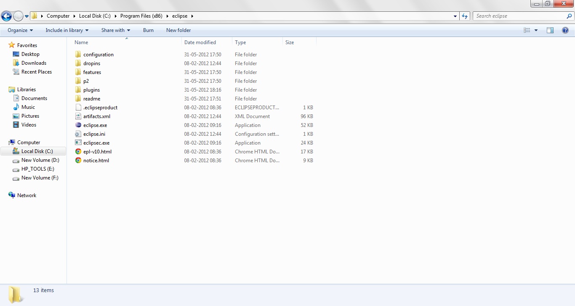Select Local Disk (C:) in navigation pane
This screenshot has height=306, width=575.
pyautogui.click(x=33, y=151)
